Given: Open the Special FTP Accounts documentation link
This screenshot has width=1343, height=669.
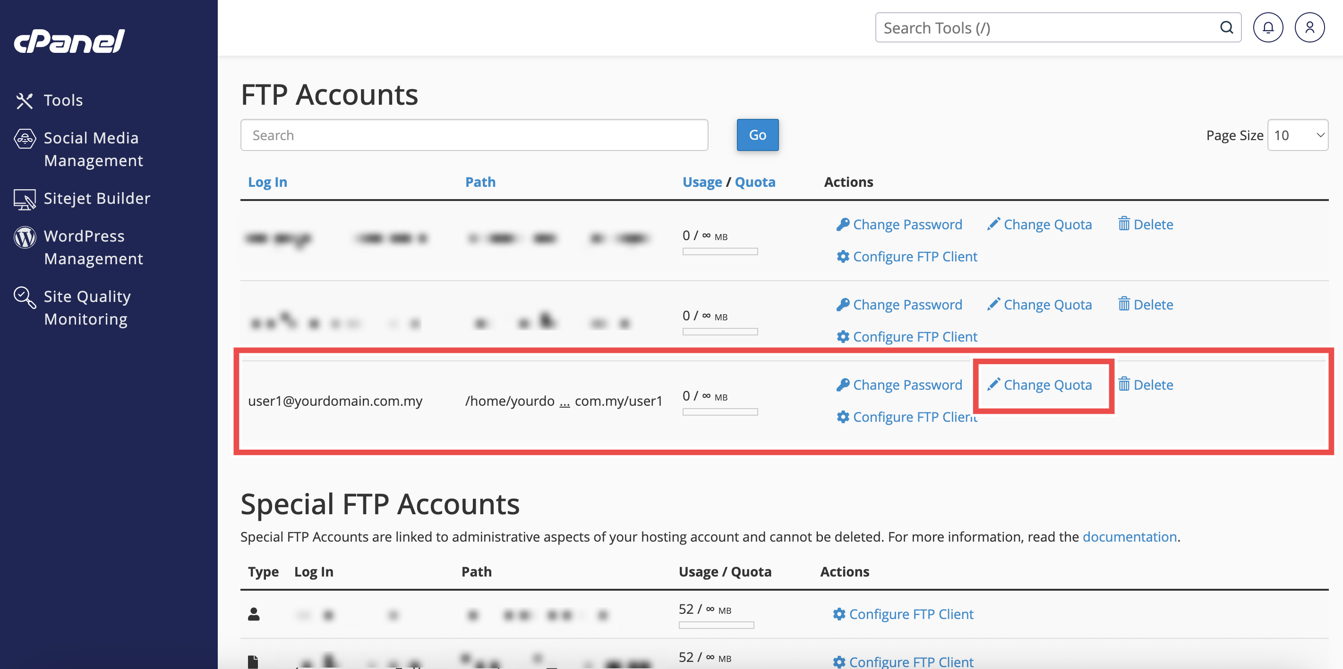Looking at the screenshot, I should click(1129, 537).
